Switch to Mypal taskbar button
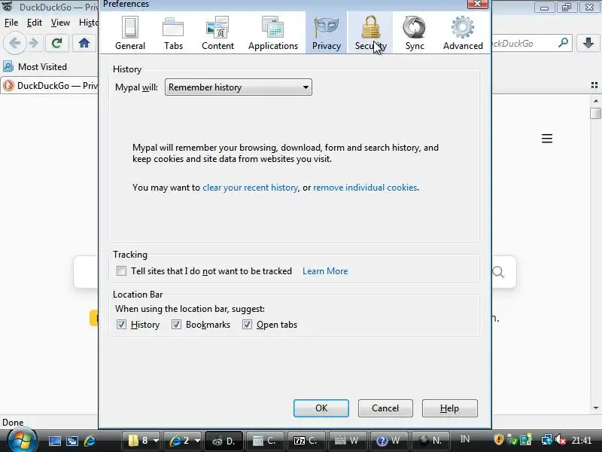The width and height of the screenshot is (602, 452). (x=223, y=441)
